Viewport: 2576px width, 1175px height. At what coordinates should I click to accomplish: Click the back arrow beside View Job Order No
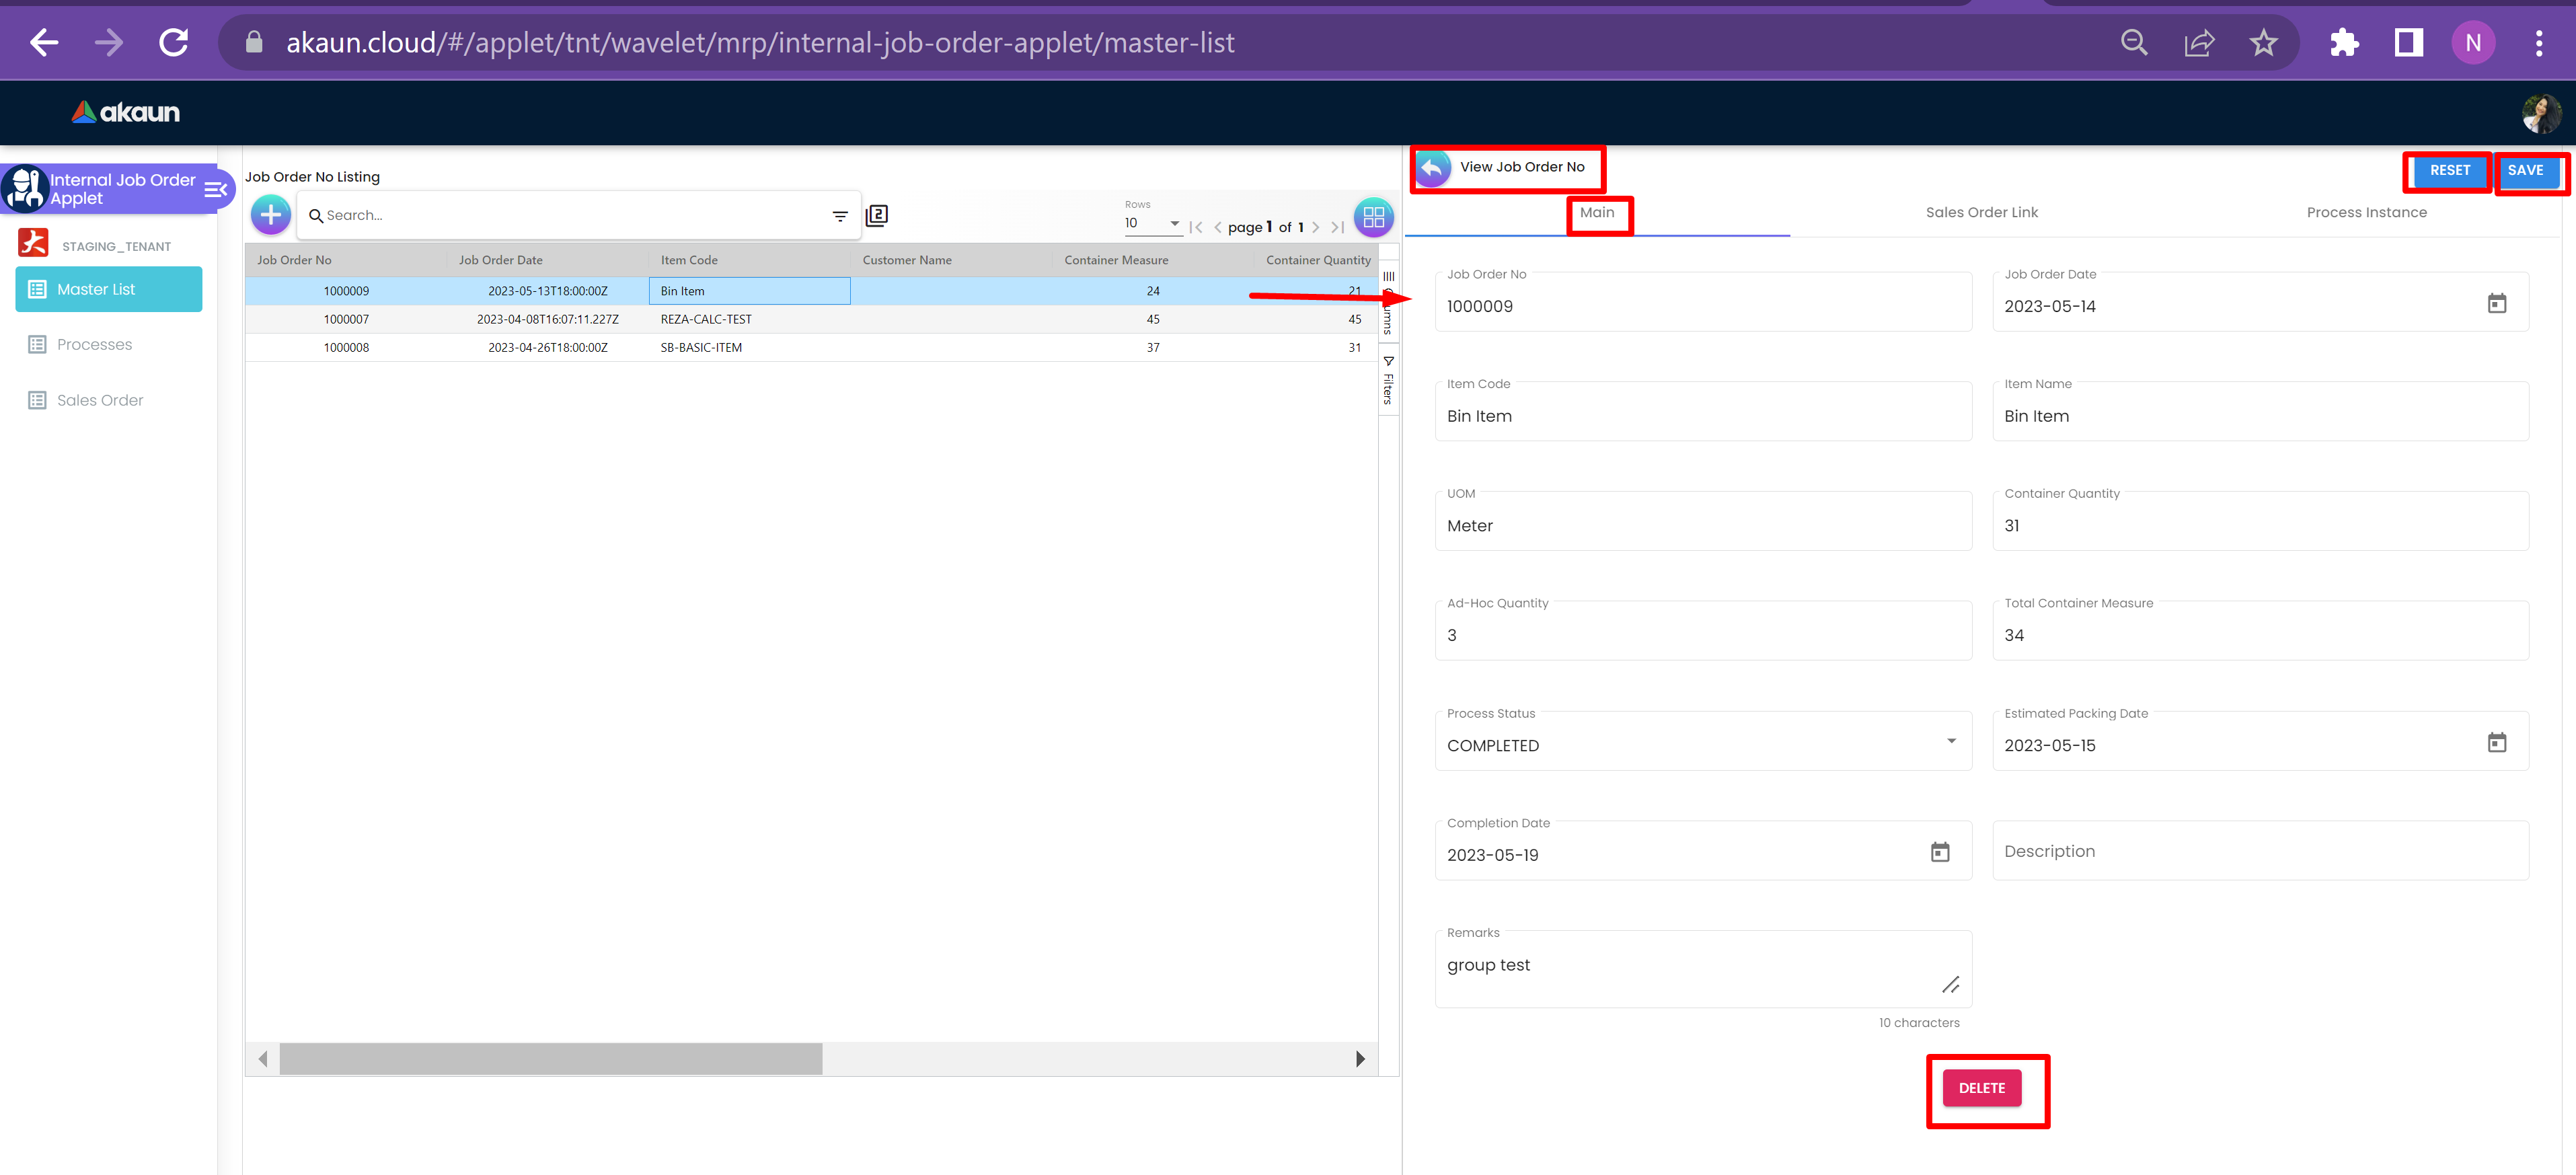tap(1433, 168)
